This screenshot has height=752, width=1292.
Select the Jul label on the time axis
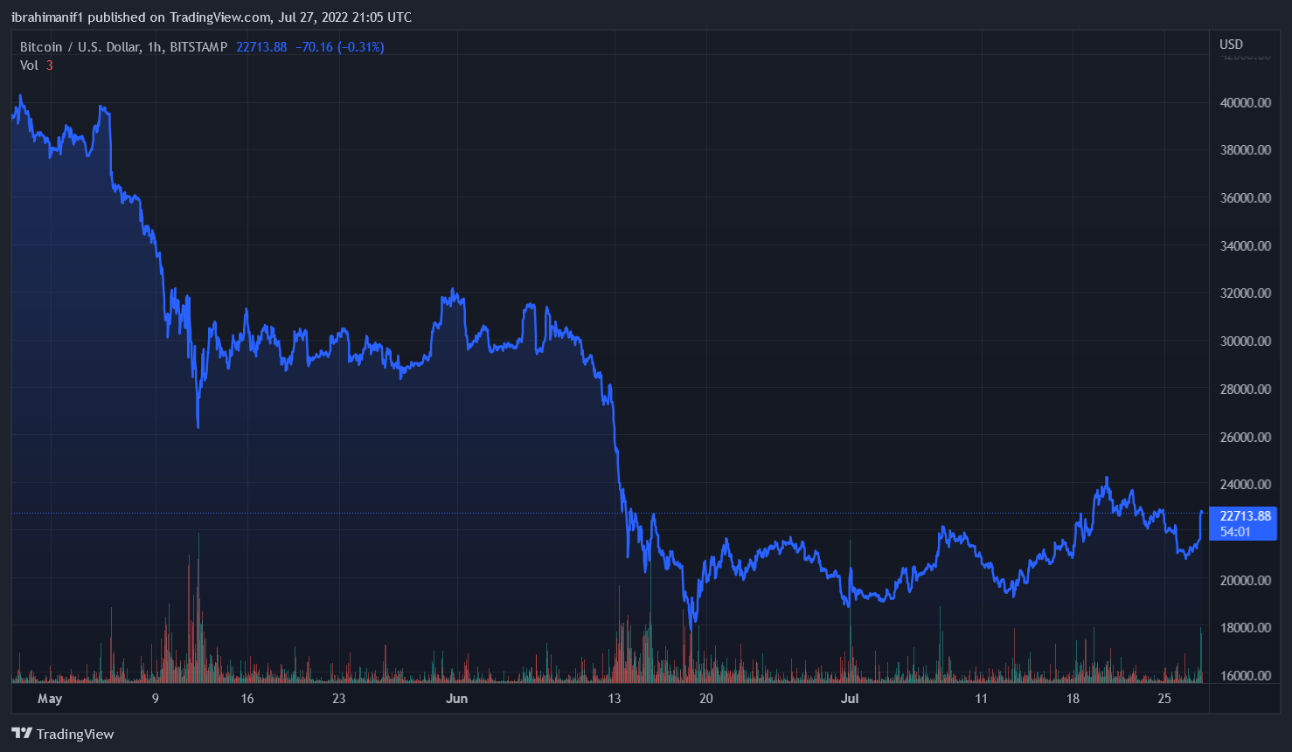(x=850, y=699)
